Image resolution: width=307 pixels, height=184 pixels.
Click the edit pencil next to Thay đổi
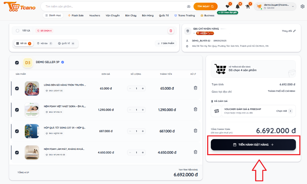pos(294,31)
